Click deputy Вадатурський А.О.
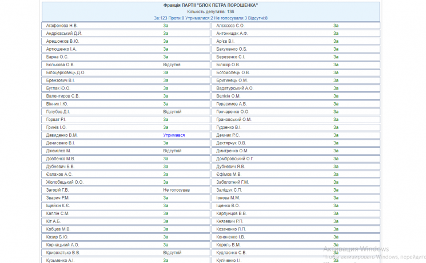The image size is (426, 263). (235, 88)
